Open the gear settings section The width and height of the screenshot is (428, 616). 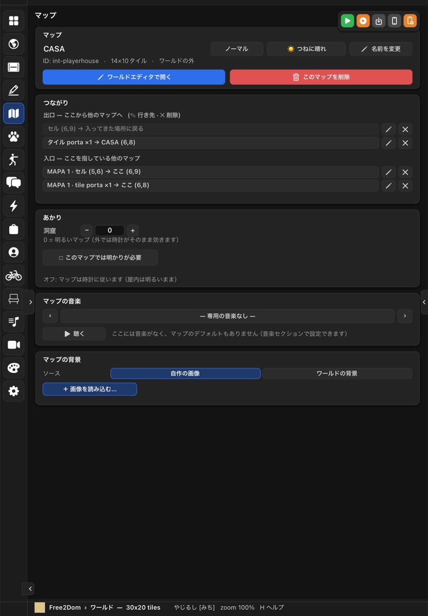click(x=14, y=391)
